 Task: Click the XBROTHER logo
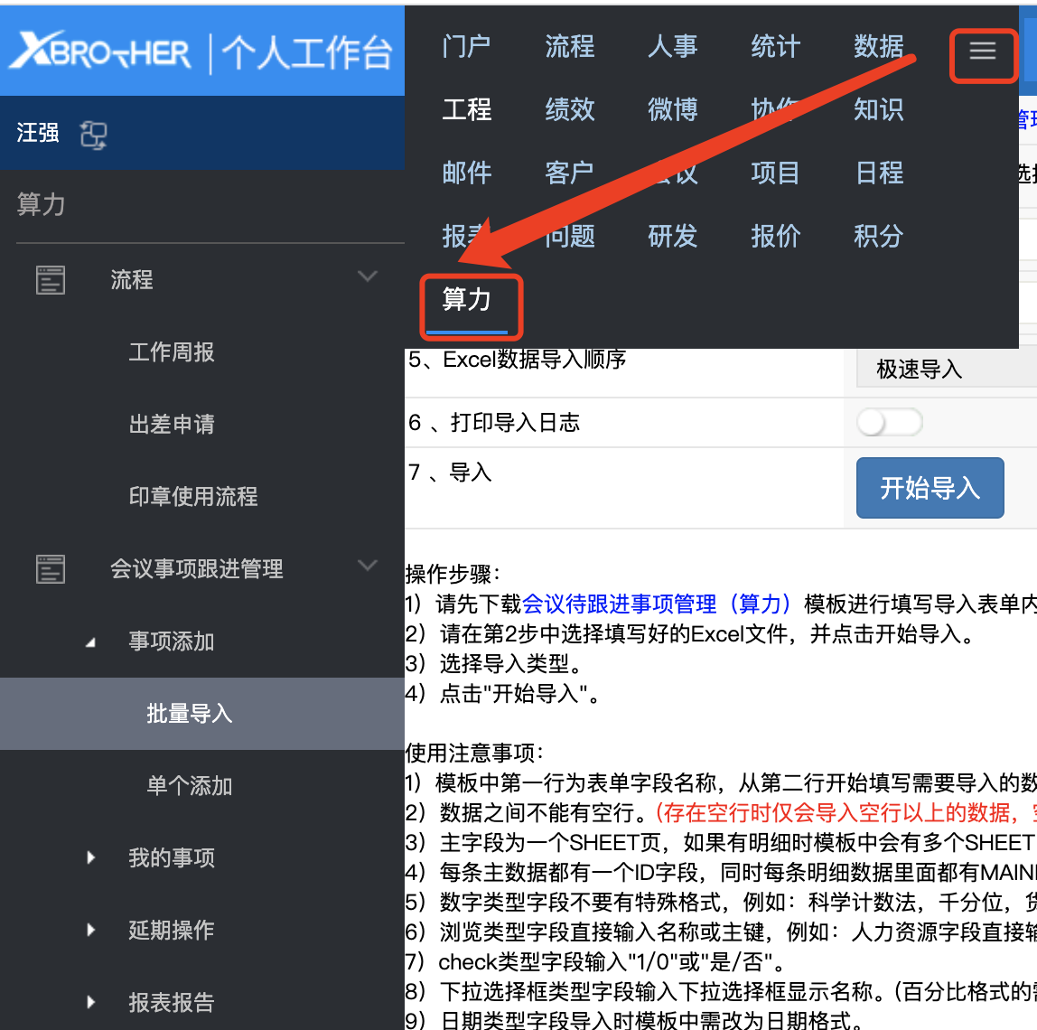101,51
